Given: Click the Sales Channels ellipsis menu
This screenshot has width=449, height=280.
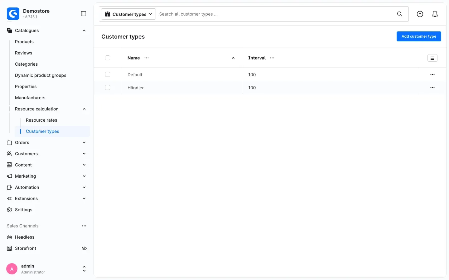Looking at the screenshot, I should pos(84,226).
